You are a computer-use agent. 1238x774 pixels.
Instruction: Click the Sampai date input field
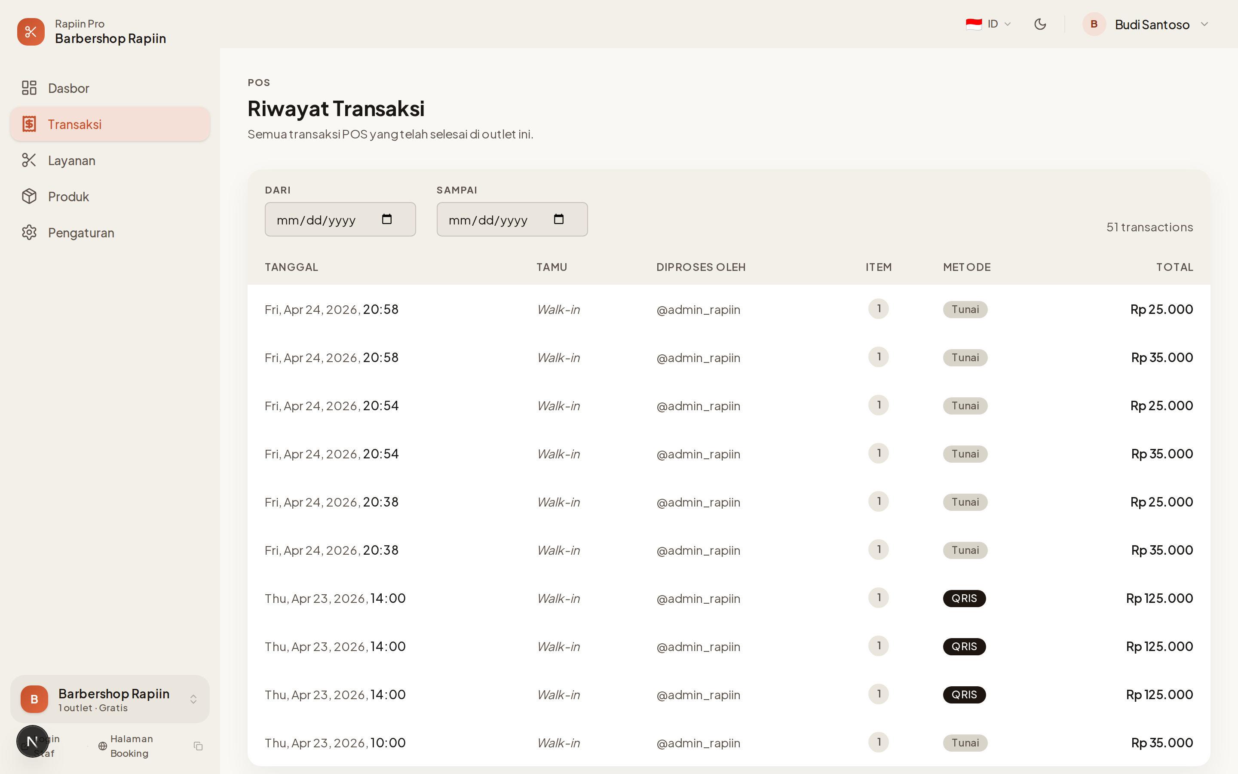coord(489,220)
